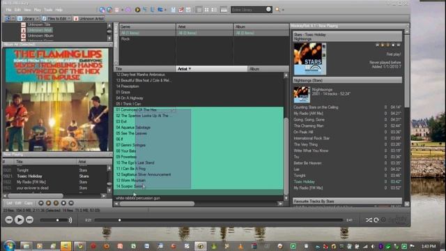The height and width of the screenshot is (251, 446).
Task: Open Chrome from the taskbar
Action: click(x=80, y=246)
